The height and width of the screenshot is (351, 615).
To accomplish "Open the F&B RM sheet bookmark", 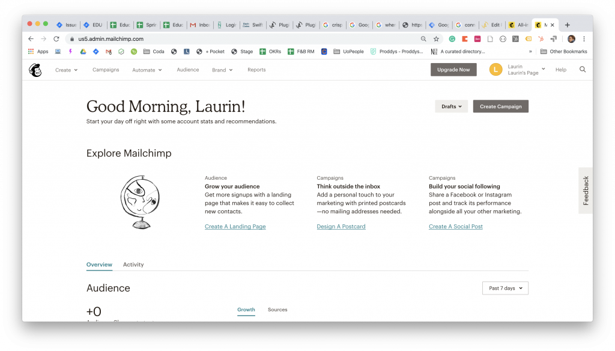I will [x=301, y=52].
